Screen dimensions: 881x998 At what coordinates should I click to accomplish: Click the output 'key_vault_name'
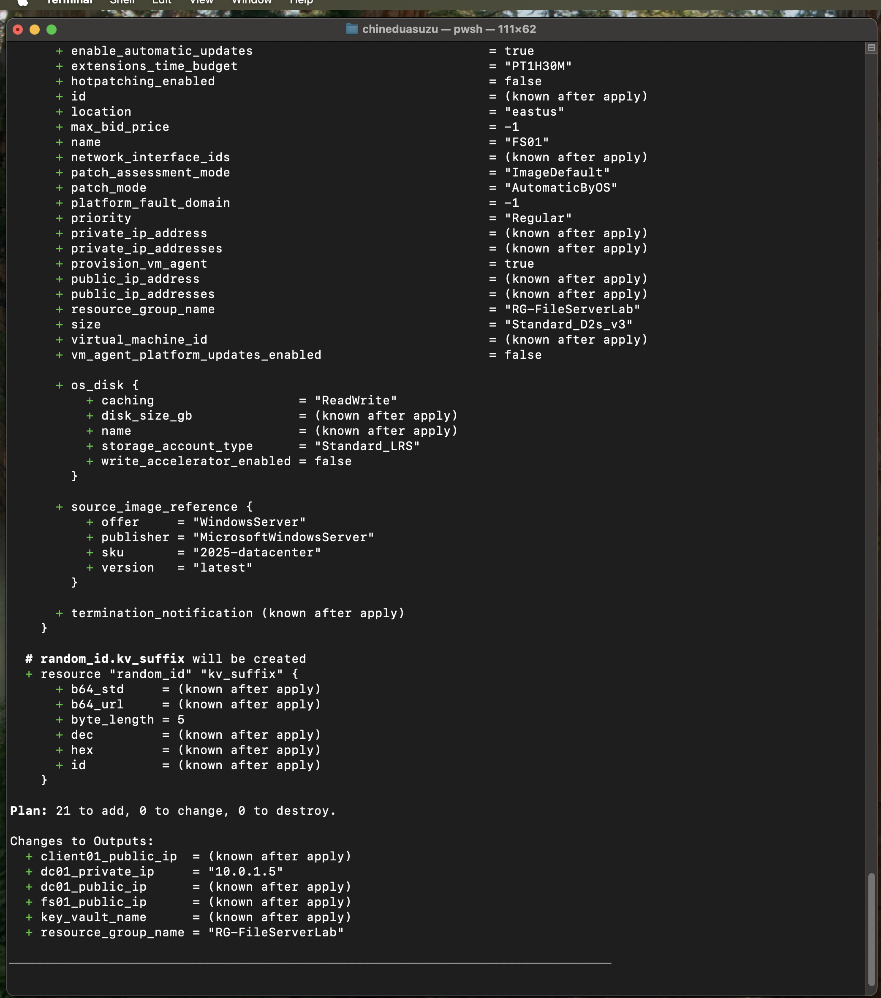[x=93, y=917]
